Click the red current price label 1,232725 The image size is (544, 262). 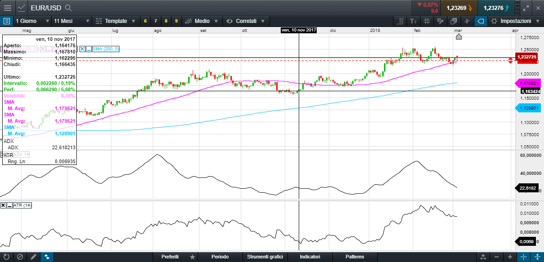pyautogui.click(x=527, y=57)
